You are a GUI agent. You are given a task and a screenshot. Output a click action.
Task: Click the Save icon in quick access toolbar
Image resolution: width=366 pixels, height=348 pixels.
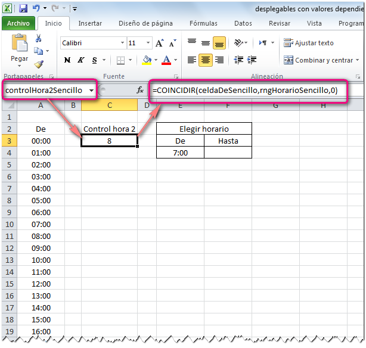pyautogui.click(x=23, y=9)
